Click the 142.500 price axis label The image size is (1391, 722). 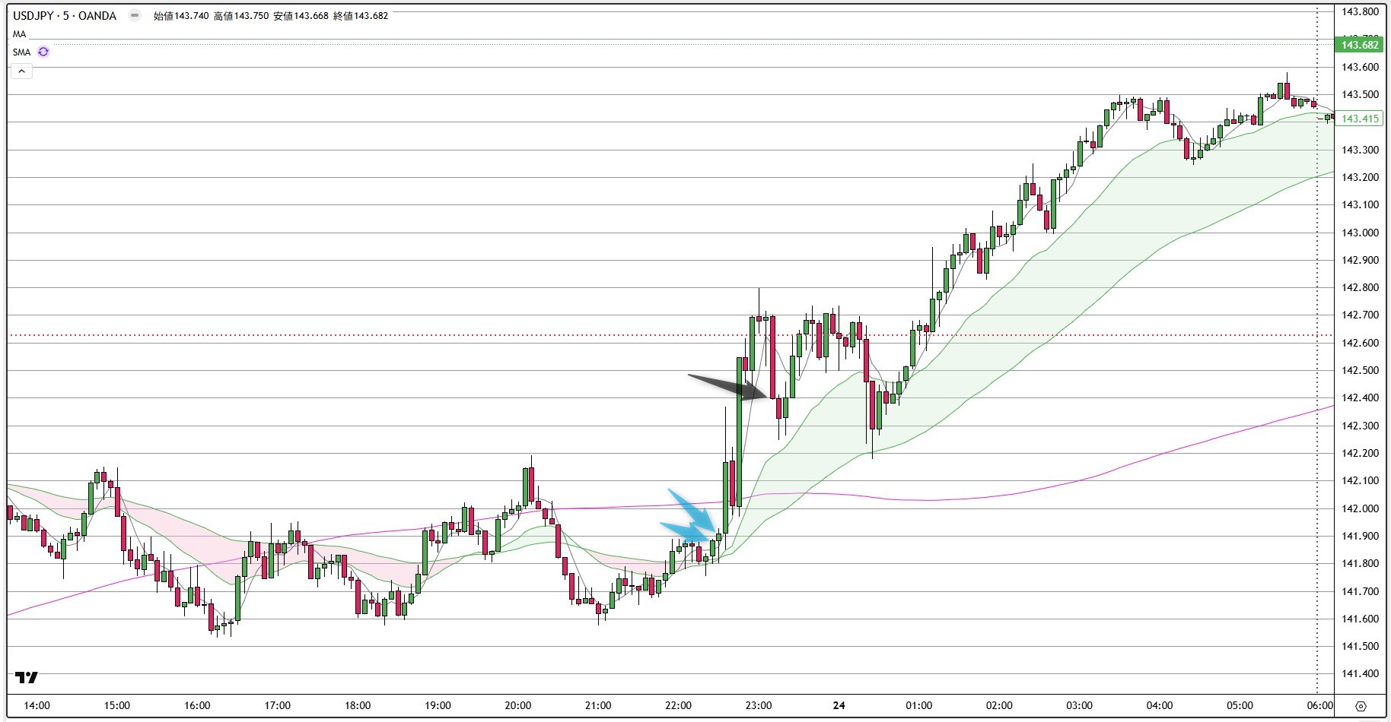point(1360,370)
